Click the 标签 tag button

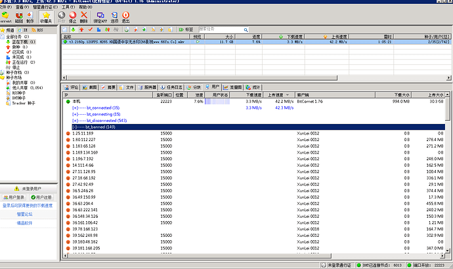click(x=186, y=30)
